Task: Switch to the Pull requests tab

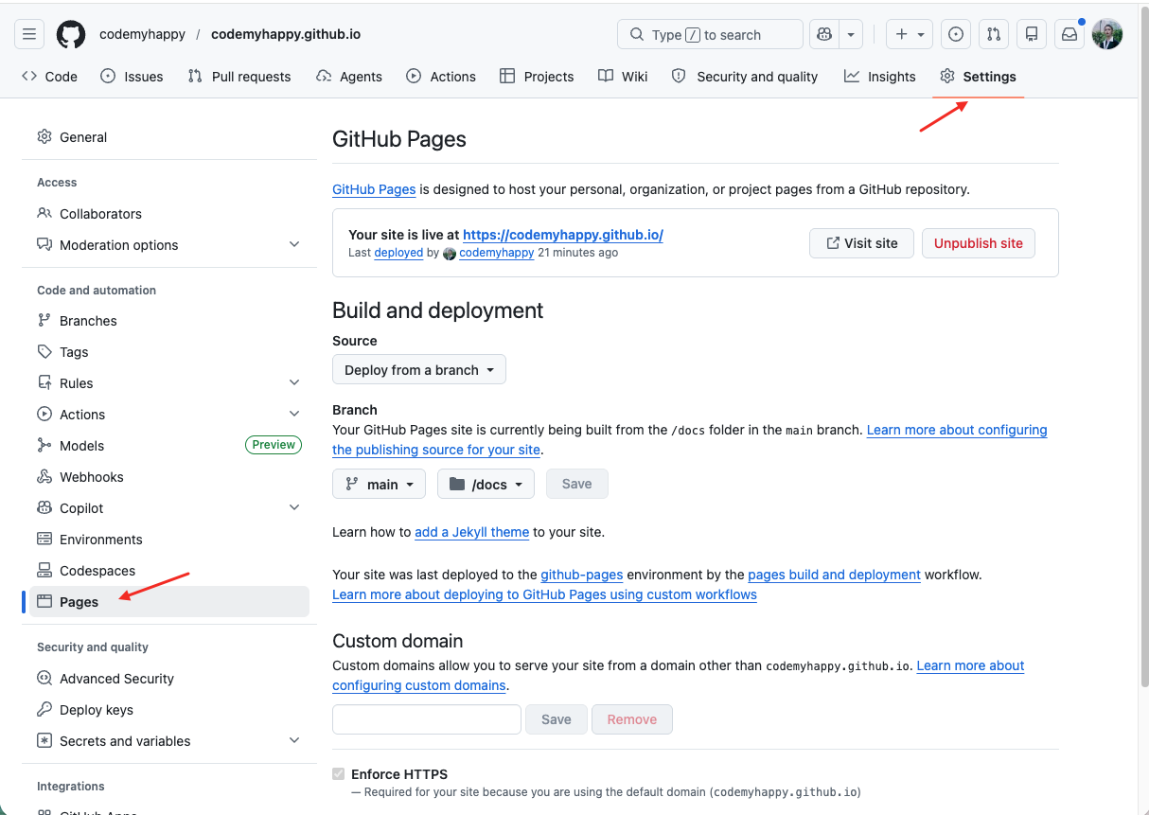Action: point(239,77)
